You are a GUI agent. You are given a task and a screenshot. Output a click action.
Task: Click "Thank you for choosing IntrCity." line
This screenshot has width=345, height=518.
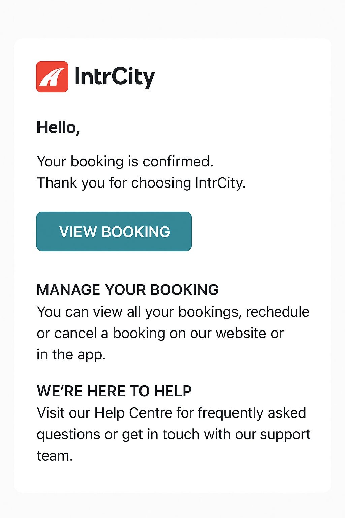[141, 183]
